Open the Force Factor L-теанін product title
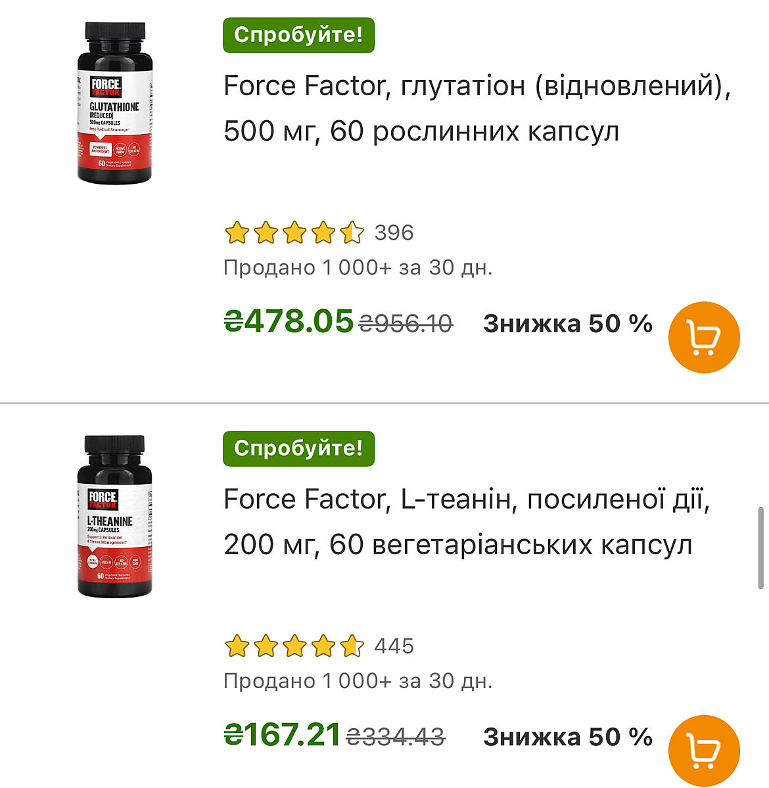The image size is (769, 788). (466, 521)
